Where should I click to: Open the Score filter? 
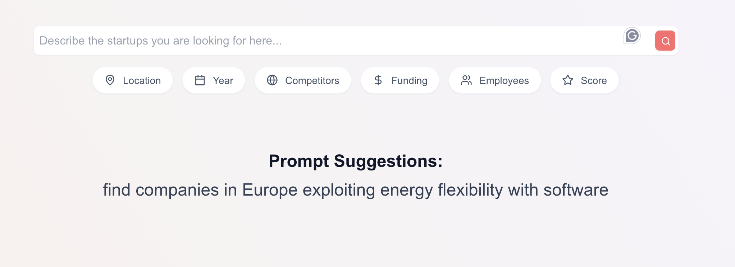click(x=593, y=80)
